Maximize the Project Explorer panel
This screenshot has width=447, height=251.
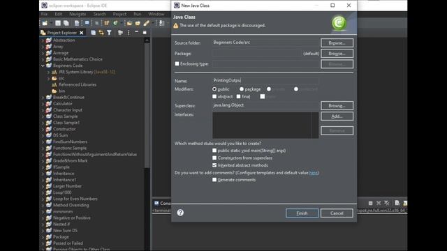point(145,33)
